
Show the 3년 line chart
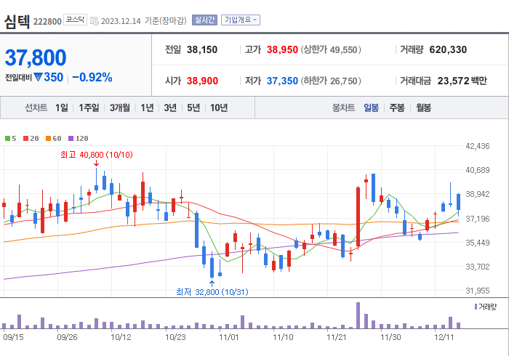170,108
